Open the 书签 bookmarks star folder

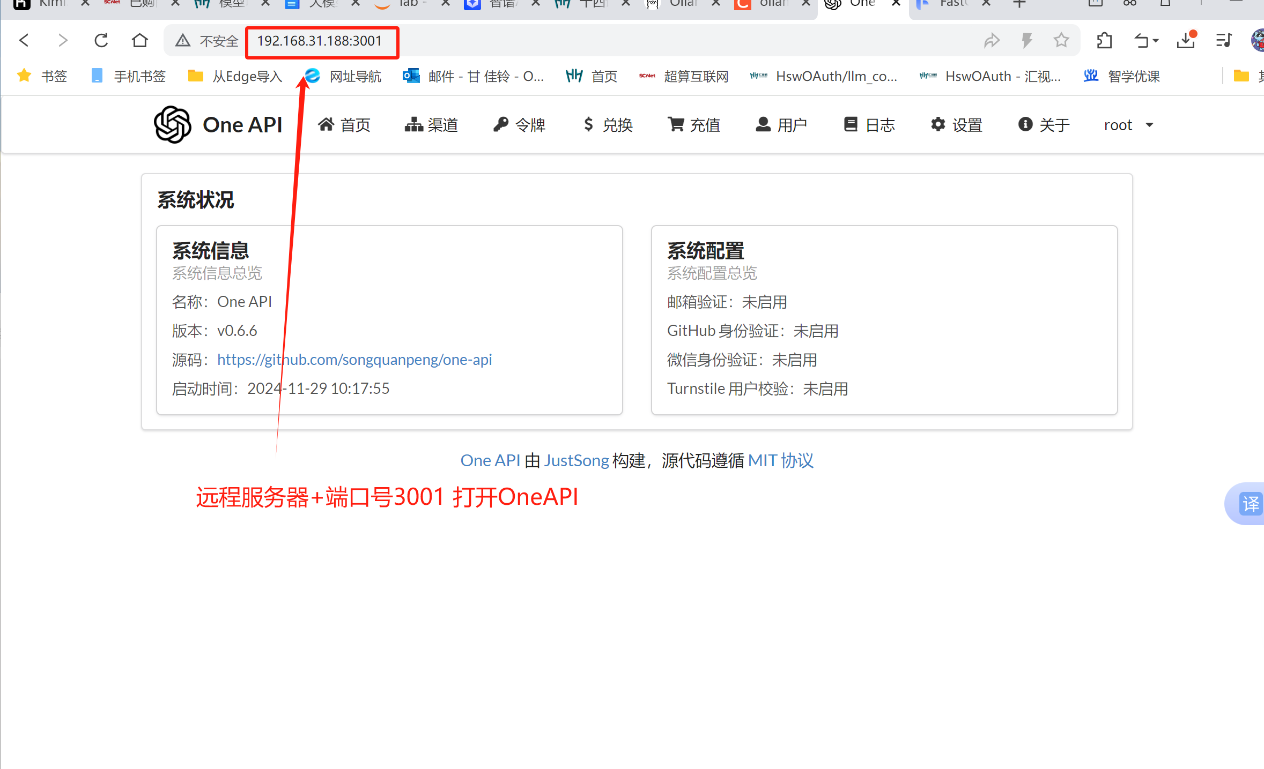pyautogui.click(x=42, y=76)
